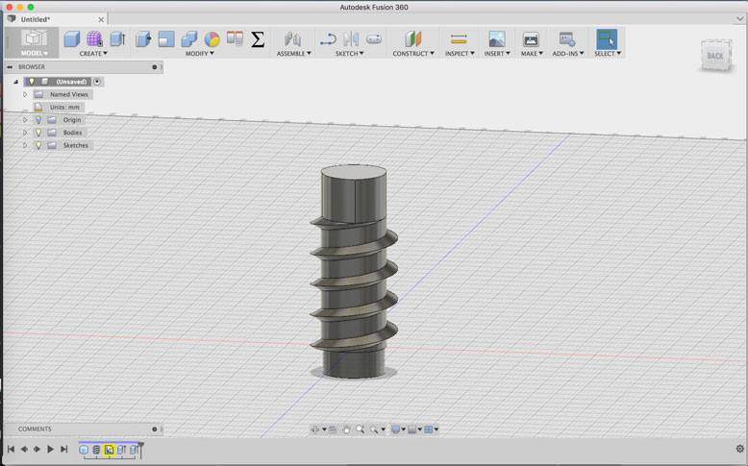The height and width of the screenshot is (466, 748).
Task: Open the MAKE menu
Action: (532, 54)
